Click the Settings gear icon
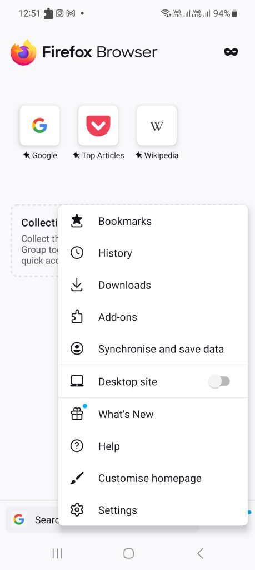The image size is (255, 570). pyautogui.click(x=77, y=510)
